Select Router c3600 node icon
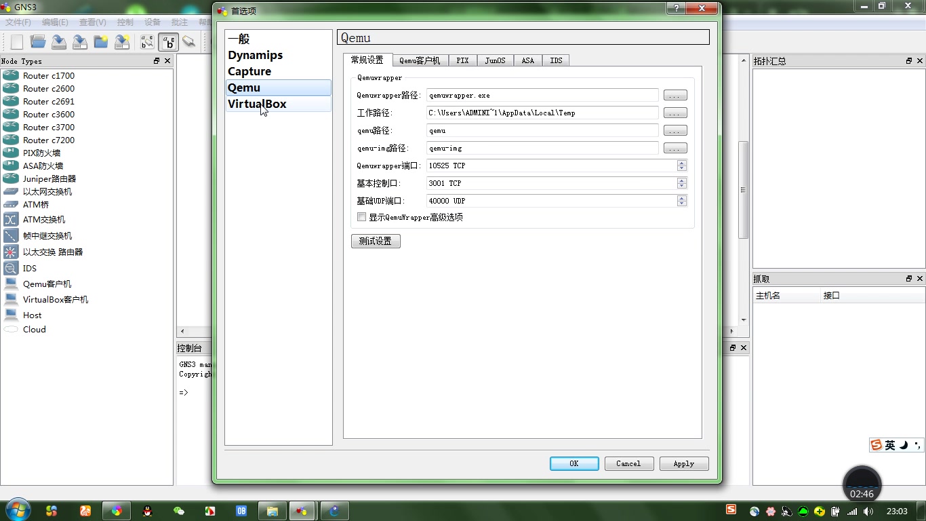926x521 pixels. (11, 115)
